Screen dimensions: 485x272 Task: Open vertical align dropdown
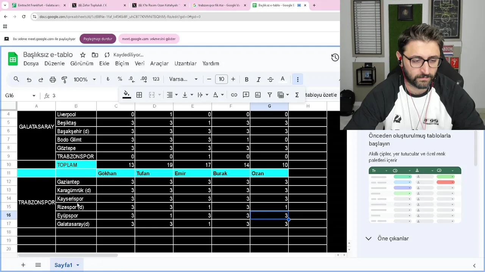click(x=188, y=95)
